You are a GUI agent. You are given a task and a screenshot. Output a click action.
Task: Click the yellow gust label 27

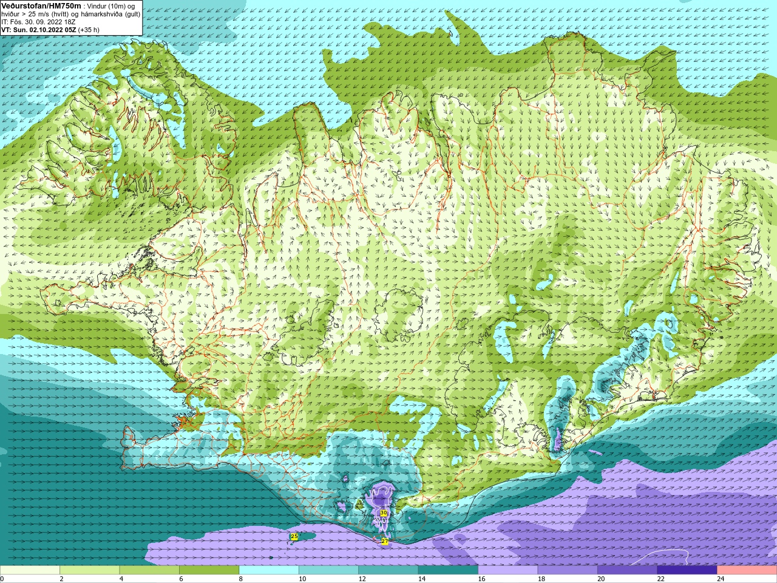pos(384,541)
